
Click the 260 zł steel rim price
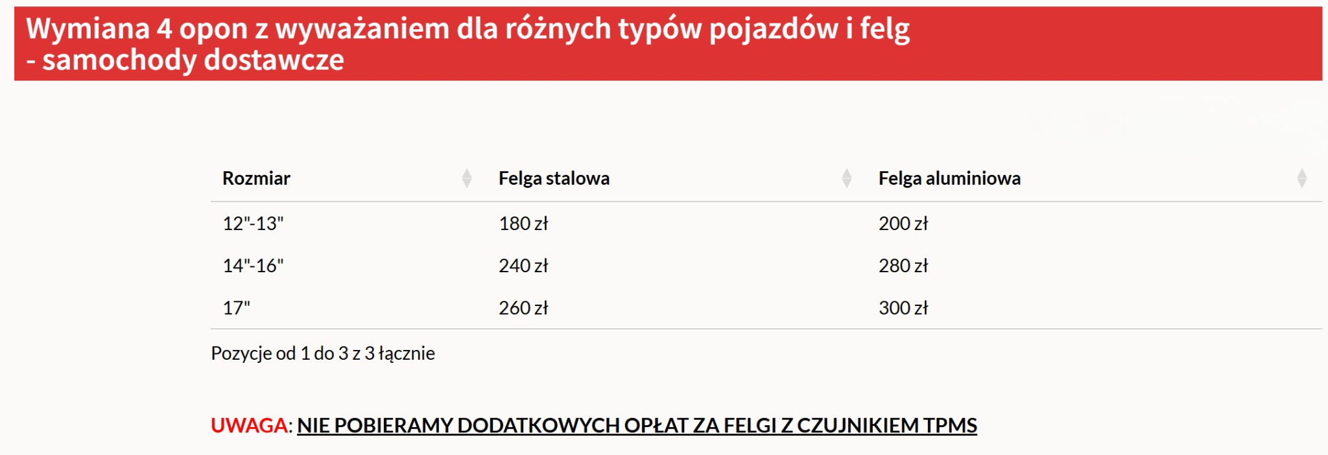[x=523, y=308]
